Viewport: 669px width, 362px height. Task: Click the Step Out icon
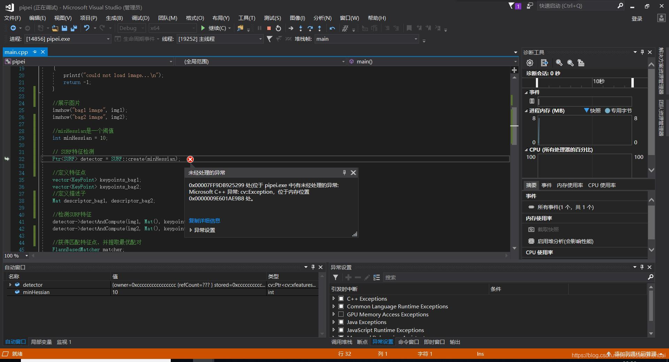click(x=320, y=28)
